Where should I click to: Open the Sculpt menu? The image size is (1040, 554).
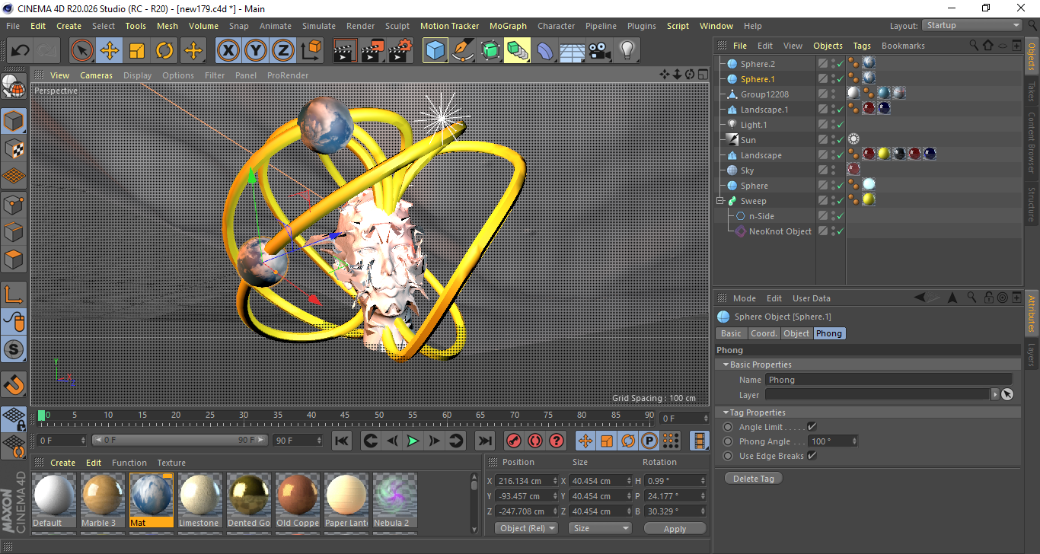[397, 26]
